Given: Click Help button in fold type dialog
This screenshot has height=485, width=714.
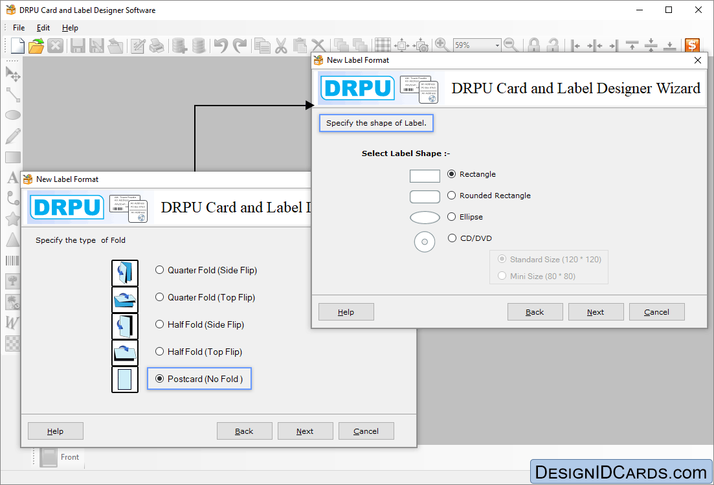Looking at the screenshot, I should (x=56, y=431).
